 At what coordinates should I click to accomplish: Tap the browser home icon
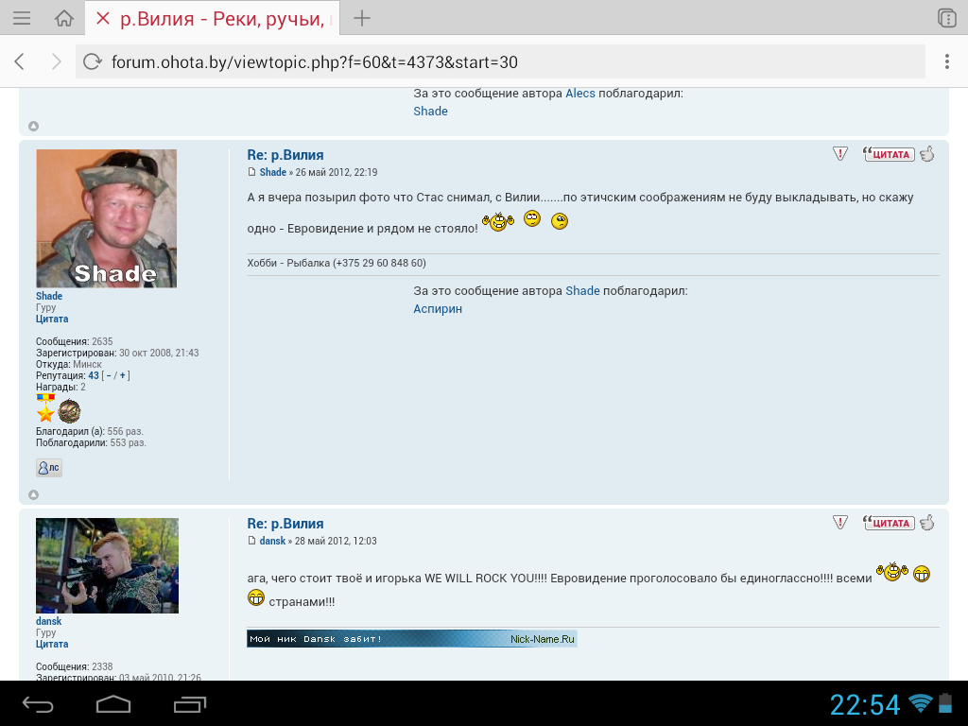coord(64,18)
